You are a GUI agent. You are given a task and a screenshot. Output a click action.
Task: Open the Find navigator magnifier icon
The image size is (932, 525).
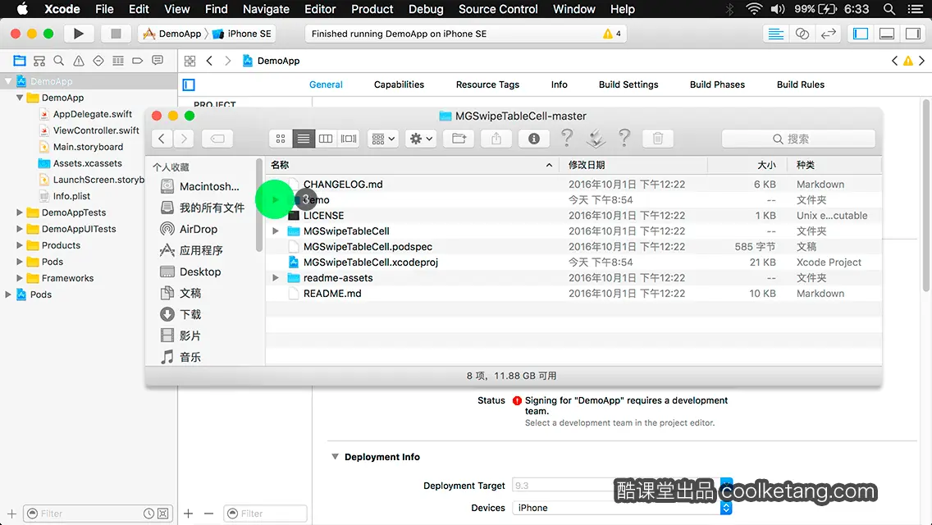coord(59,61)
